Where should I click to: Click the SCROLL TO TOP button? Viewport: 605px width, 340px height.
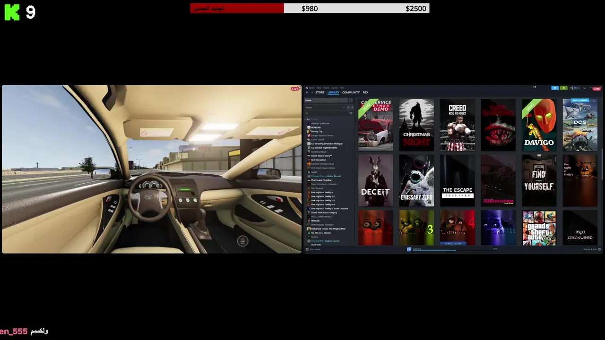pos(453,244)
